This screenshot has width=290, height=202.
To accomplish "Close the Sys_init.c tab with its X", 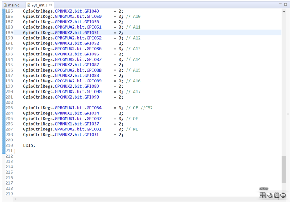I will pyautogui.click(x=51, y=5).
